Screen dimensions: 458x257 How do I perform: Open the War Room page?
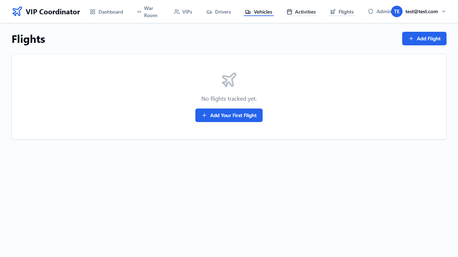150,12
